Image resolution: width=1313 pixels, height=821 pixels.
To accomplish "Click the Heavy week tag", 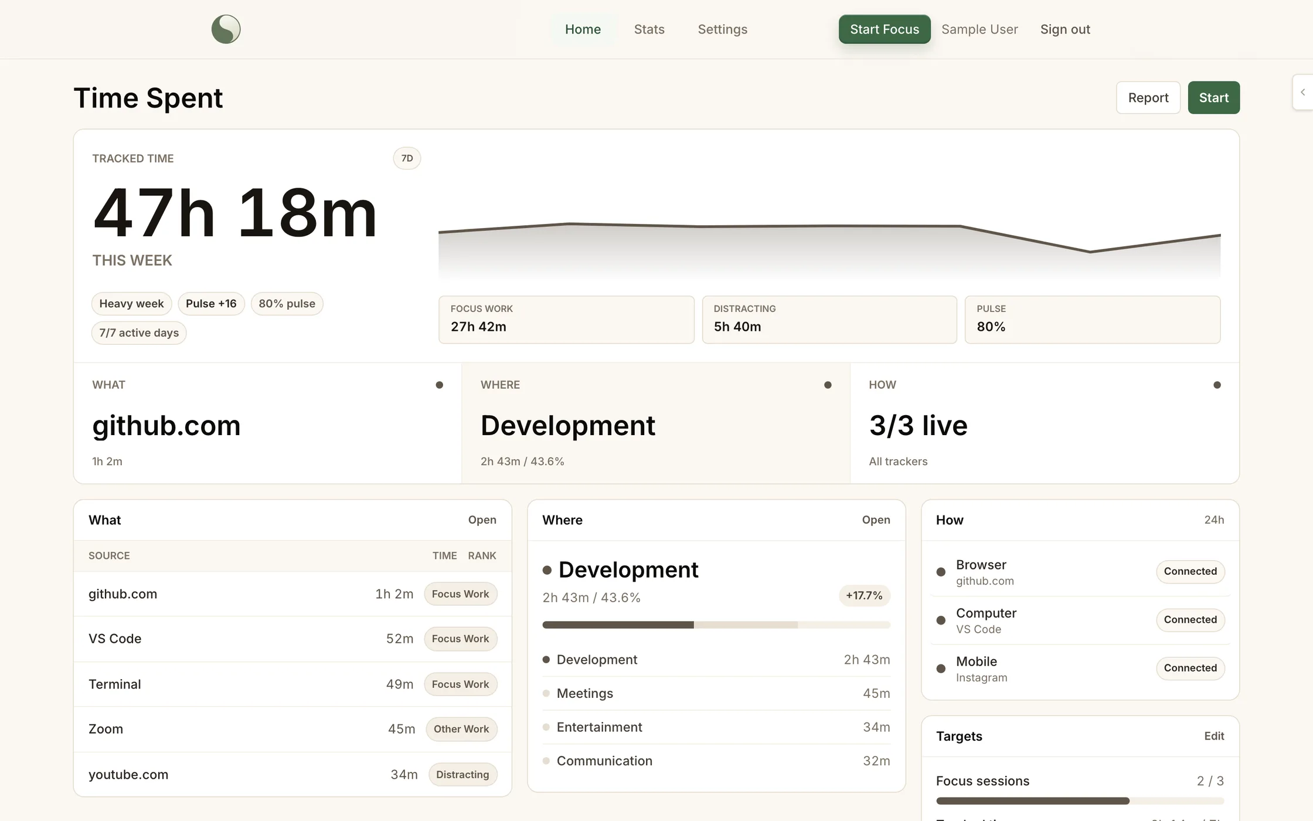I will [131, 304].
